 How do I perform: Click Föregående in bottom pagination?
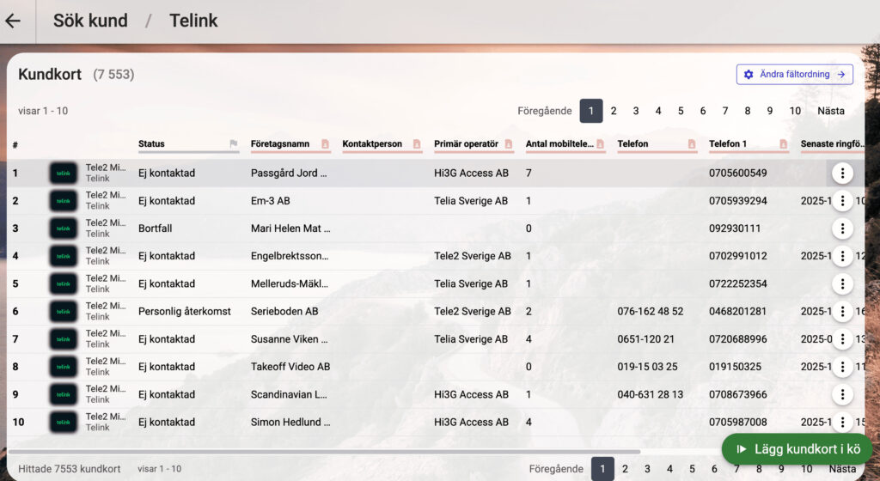tap(556, 469)
